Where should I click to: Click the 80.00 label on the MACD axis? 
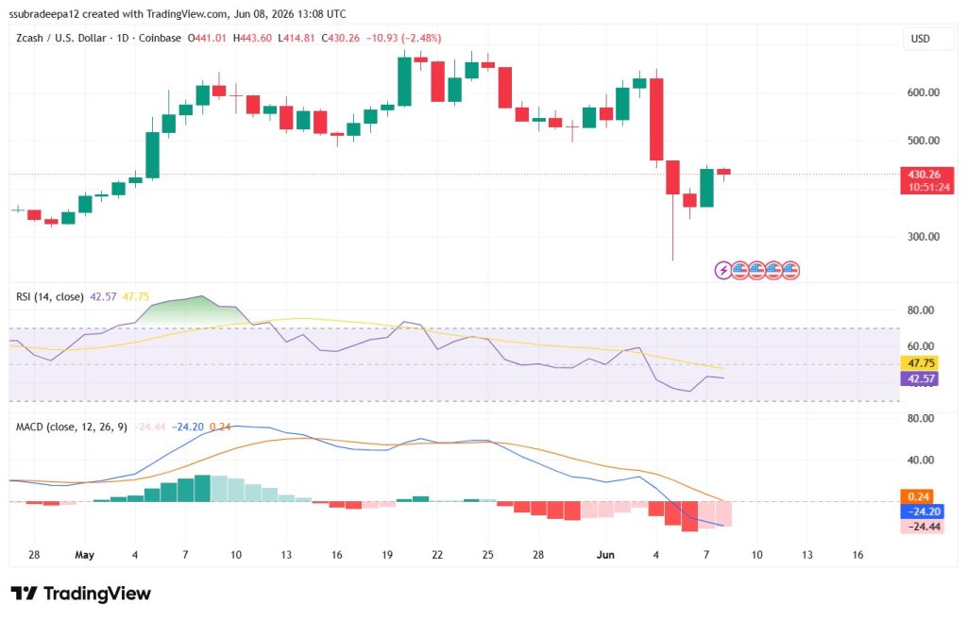(x=920, y=418)
